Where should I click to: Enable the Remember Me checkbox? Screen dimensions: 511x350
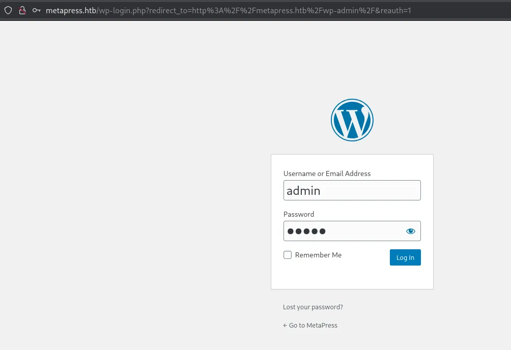click(x=288, y=255)
